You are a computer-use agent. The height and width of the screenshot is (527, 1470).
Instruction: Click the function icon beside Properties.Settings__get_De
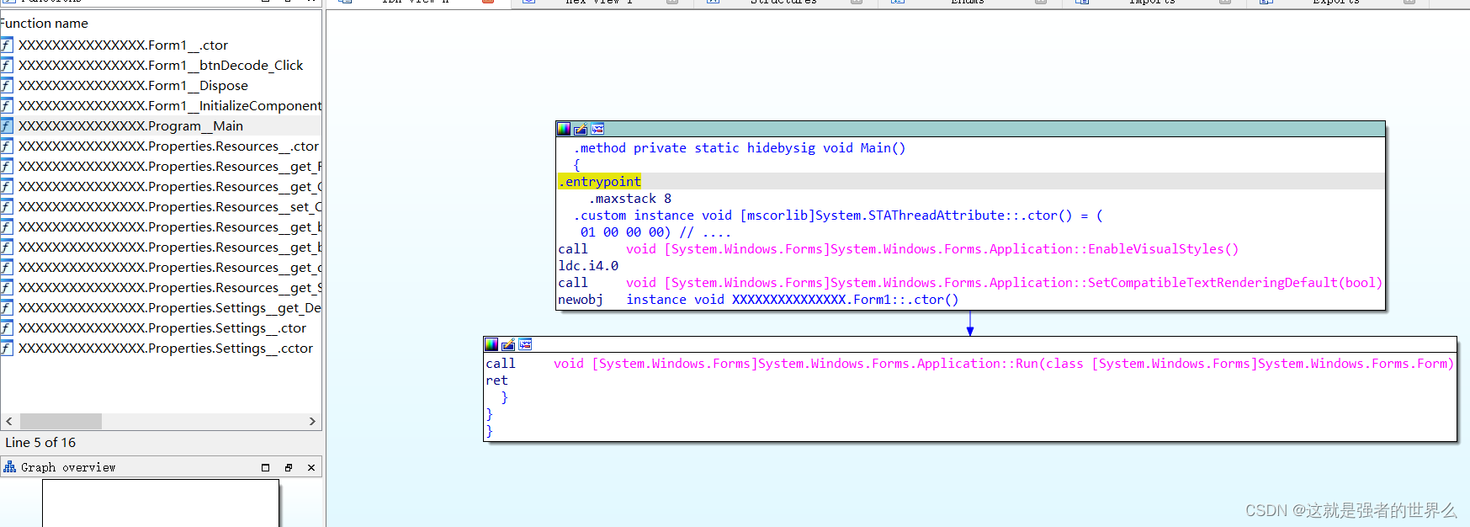(x=7, y=307)
